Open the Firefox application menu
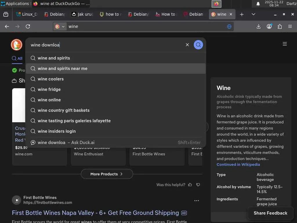Viewport: 297px width, 223px height. click(290, 26)
